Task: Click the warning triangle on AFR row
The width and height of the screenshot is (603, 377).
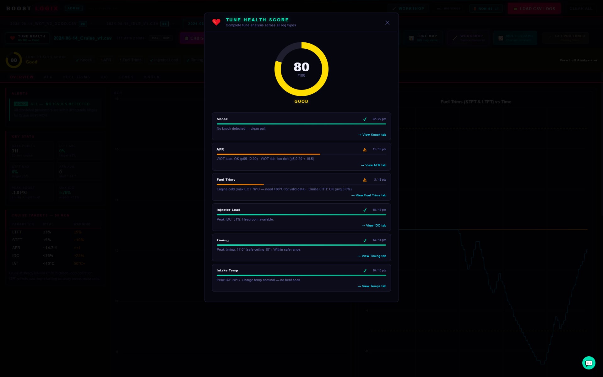Action: 365,150
